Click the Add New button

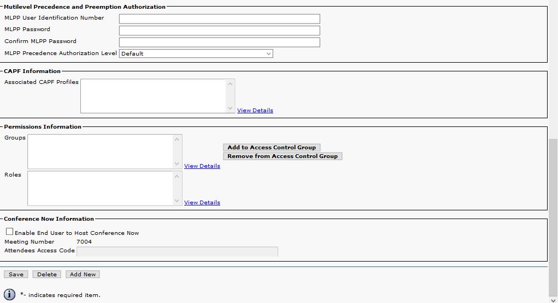(83, 275)
